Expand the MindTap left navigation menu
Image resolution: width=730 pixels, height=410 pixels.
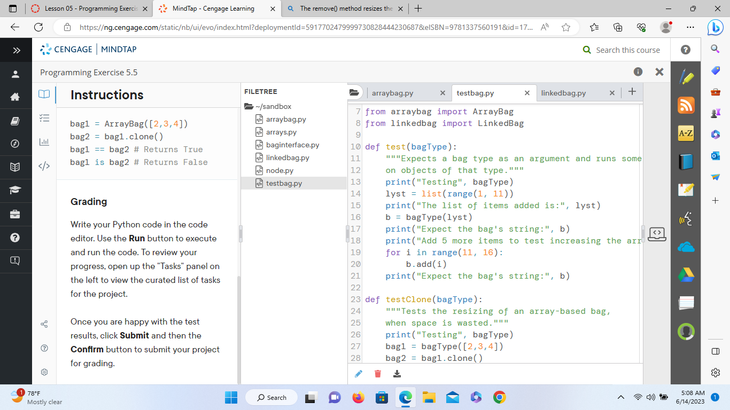(16, 50)
